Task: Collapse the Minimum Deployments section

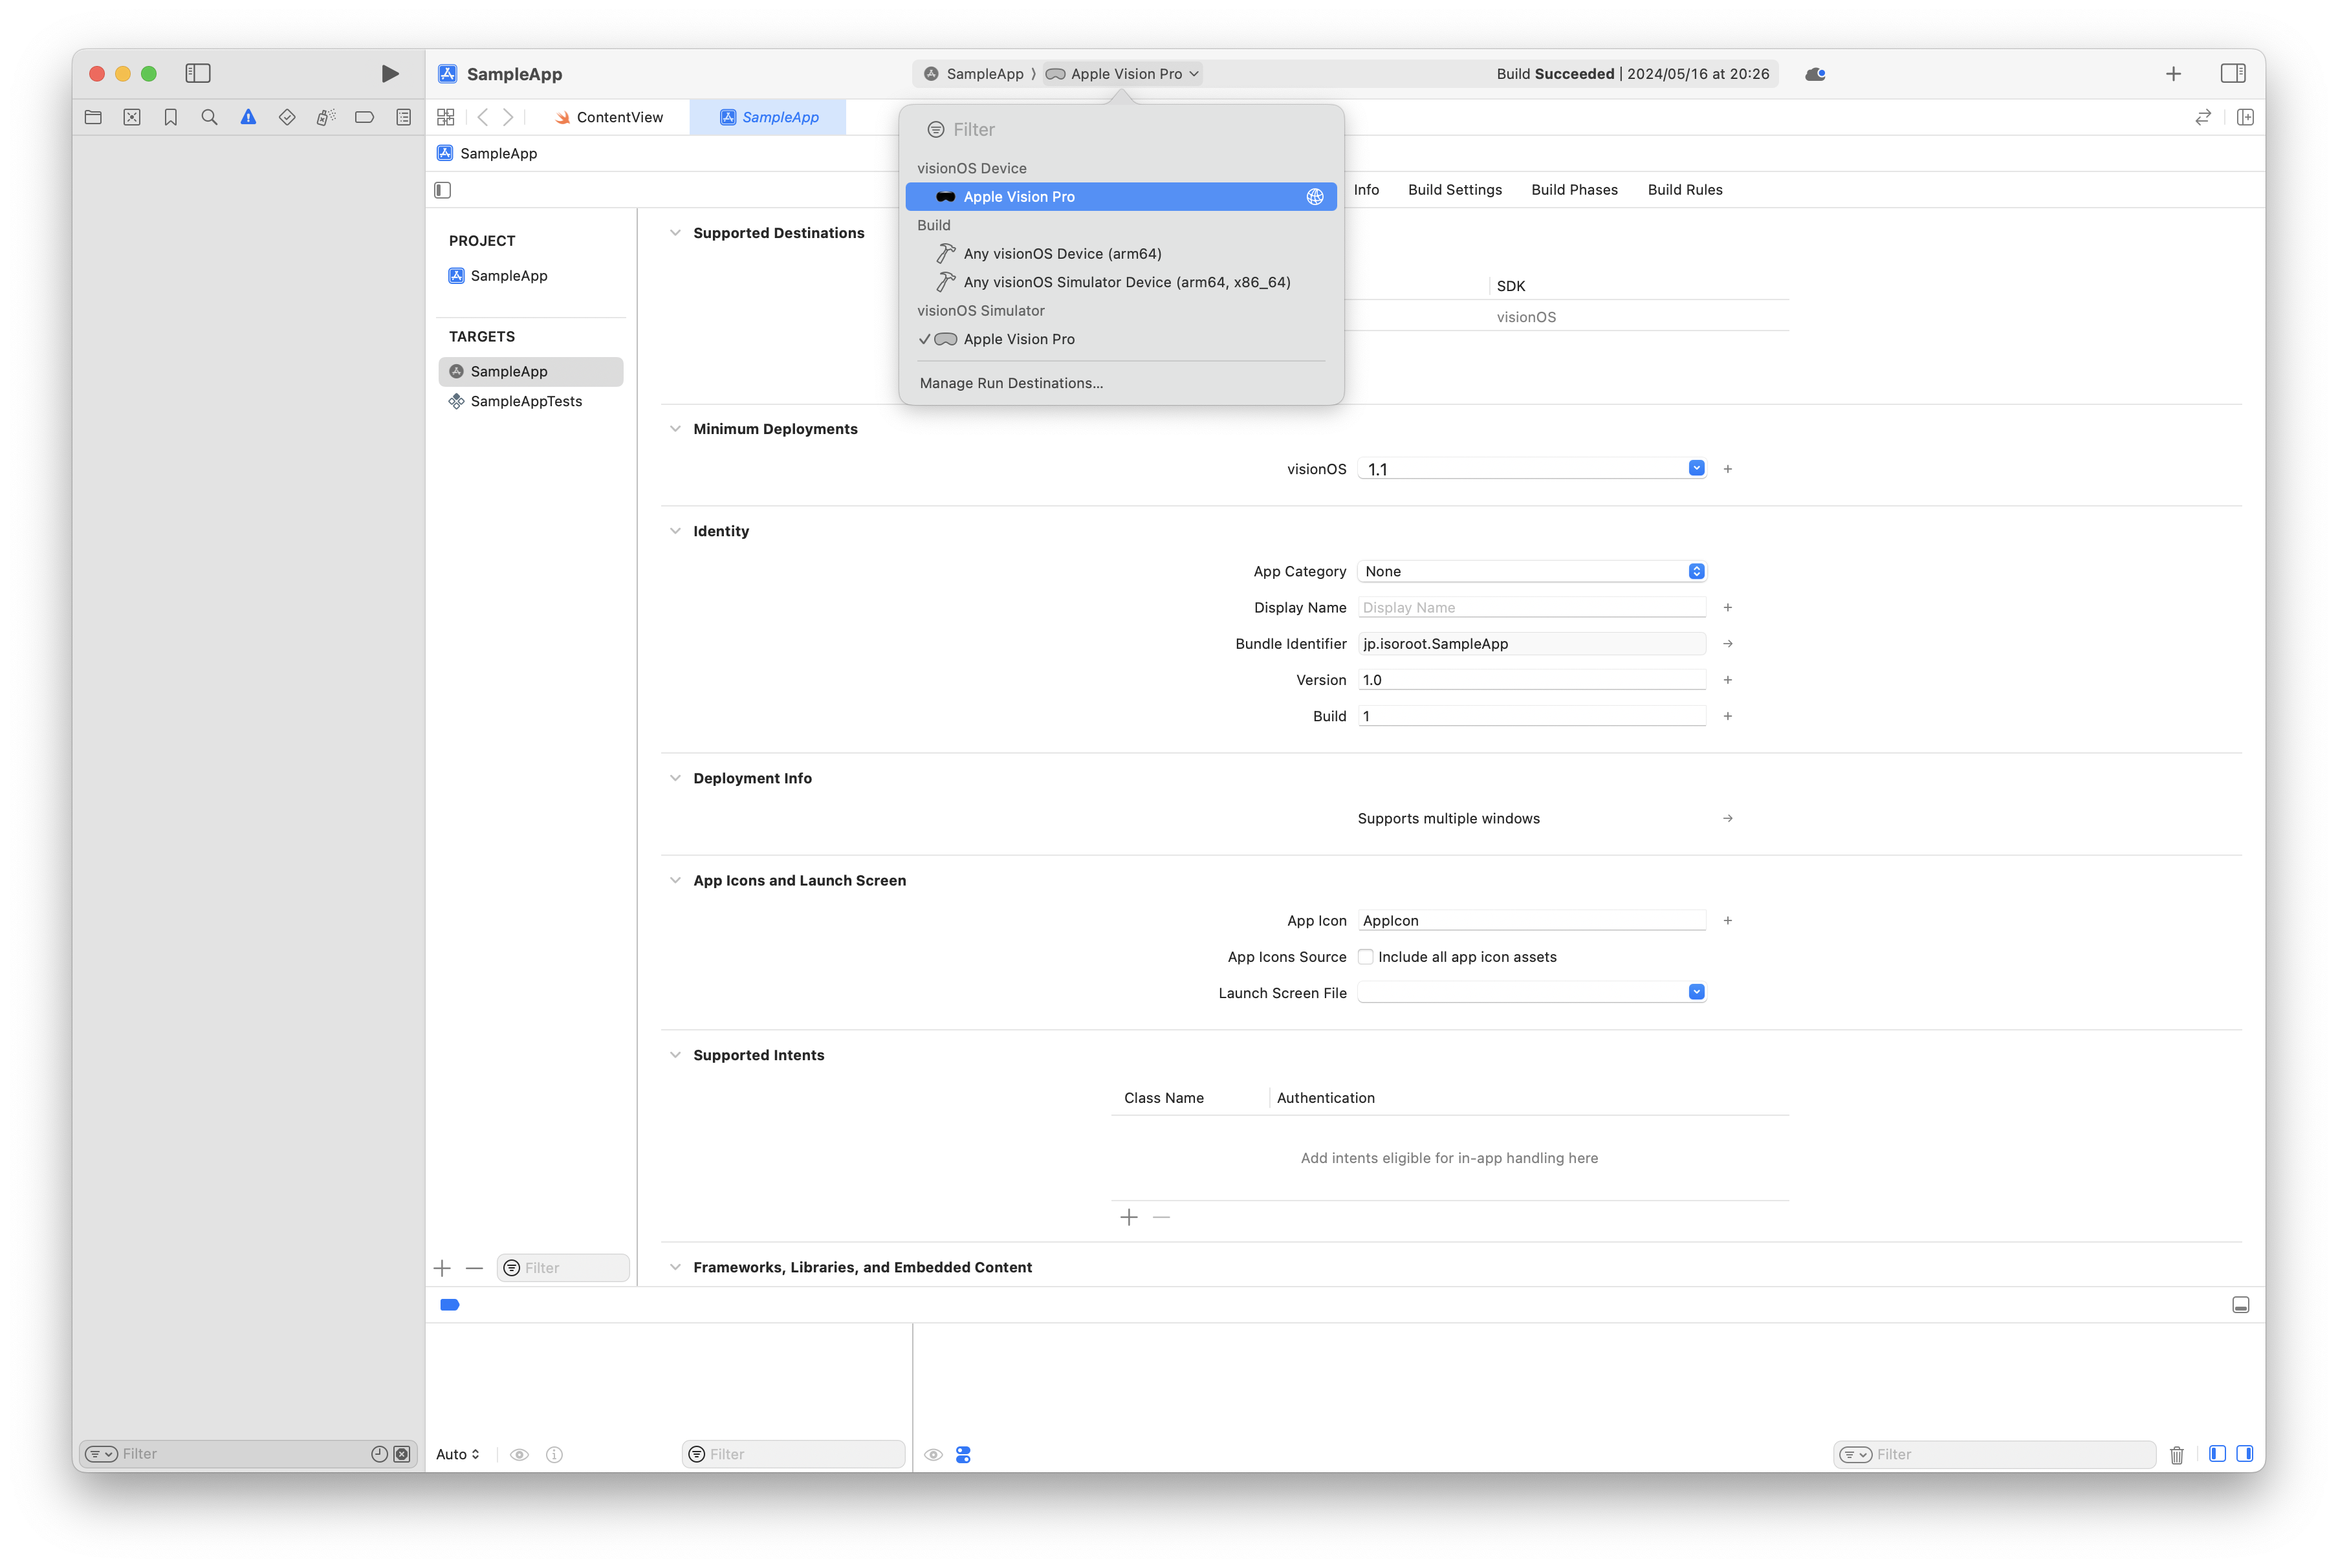Action: pyautogui.click(x=675, y=429)
